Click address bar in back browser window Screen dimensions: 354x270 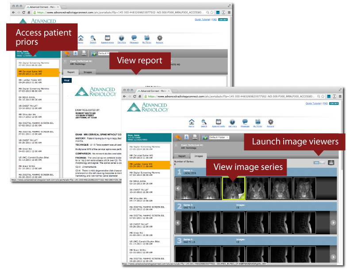click(x=123, y=12)
